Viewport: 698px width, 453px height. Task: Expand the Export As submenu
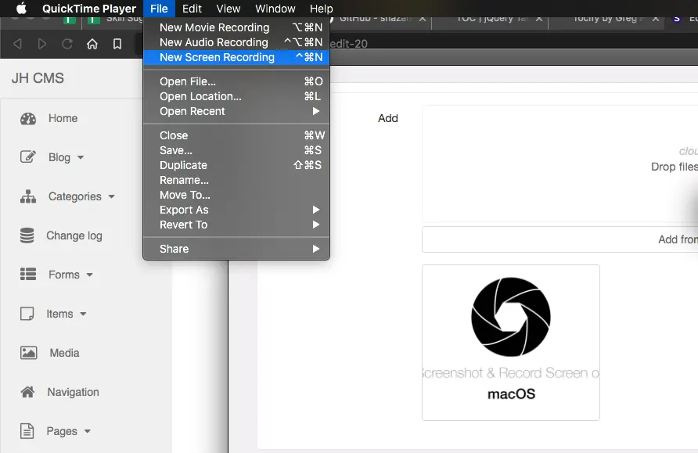point(236,210)
